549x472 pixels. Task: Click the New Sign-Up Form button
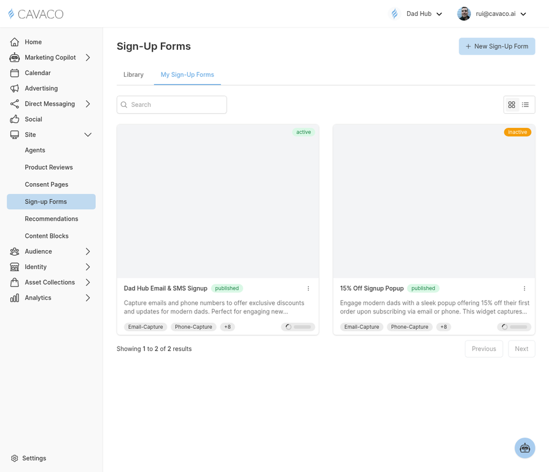(497, 46)
